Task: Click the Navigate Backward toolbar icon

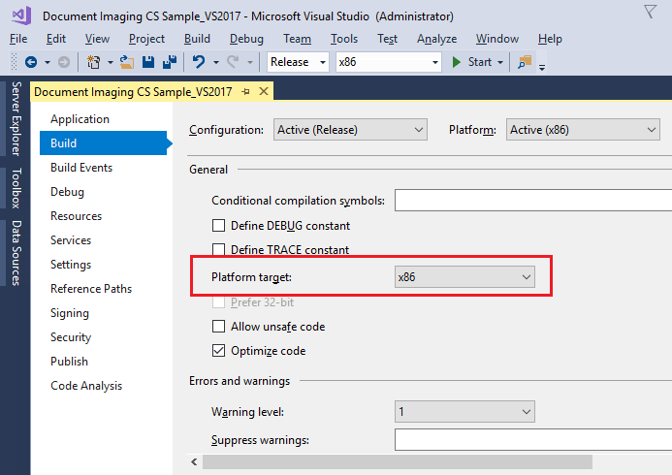Action: 31,62
